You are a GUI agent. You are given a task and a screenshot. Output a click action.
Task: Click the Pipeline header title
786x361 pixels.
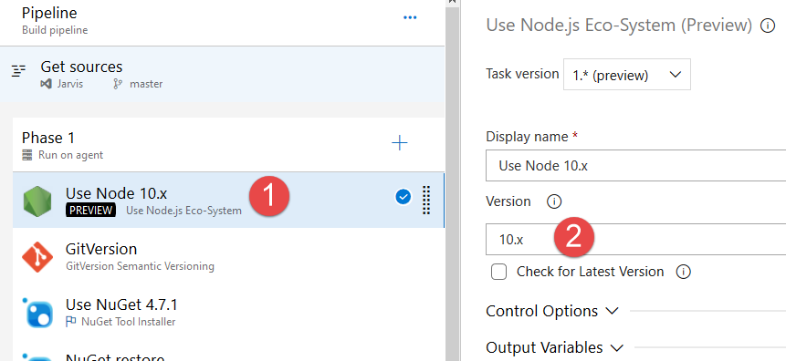click(49, 13)
